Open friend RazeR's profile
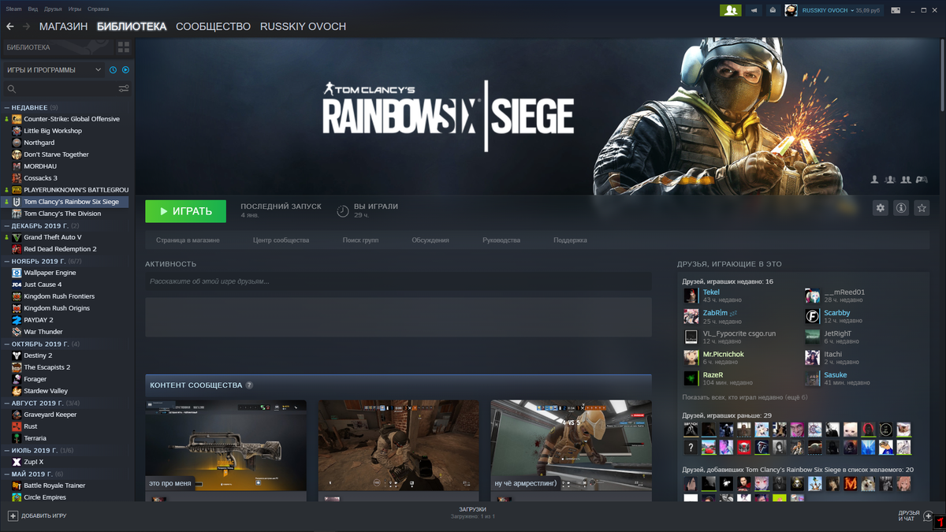Viewport: 946px width, 532px height. click(713, 375)
